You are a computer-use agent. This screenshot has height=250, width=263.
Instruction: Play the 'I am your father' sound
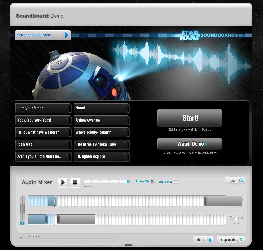pos(43,108)
